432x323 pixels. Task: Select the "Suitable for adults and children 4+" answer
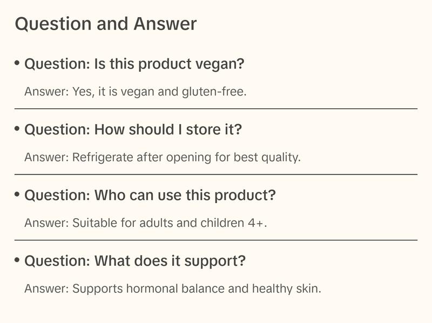pyautogui.click(x=146, y=223)
